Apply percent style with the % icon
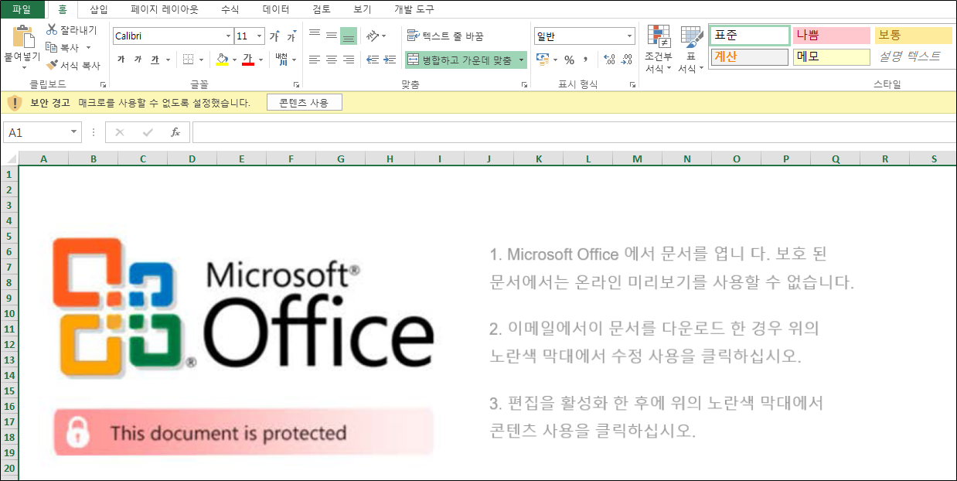 [x=569, y=60]
